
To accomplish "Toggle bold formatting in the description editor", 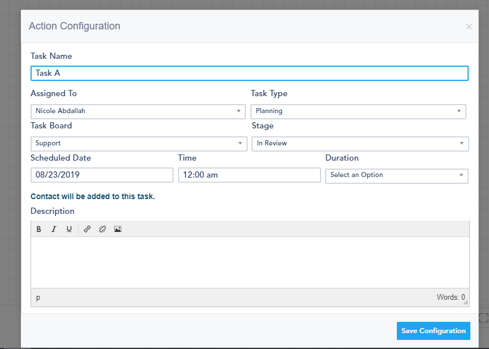I will [x=38, y=229].
